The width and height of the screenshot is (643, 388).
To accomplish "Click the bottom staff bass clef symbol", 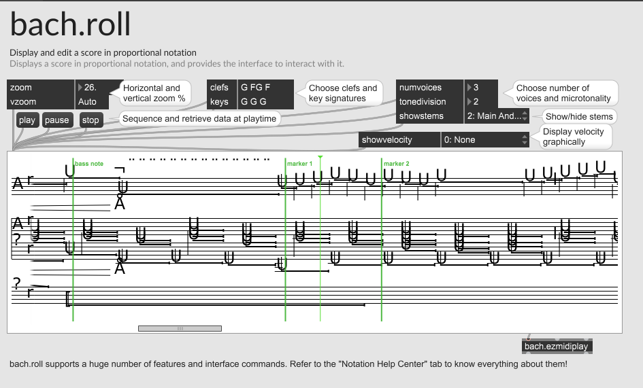I will [x=16, y=283].
